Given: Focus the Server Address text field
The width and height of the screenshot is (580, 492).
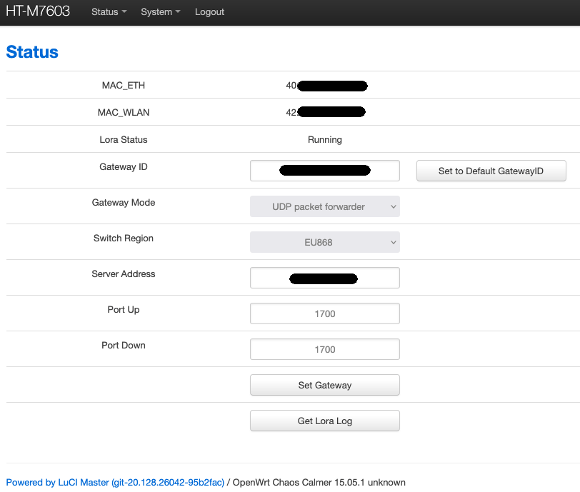Looking at the screenshot, I should tap(324, 278).
